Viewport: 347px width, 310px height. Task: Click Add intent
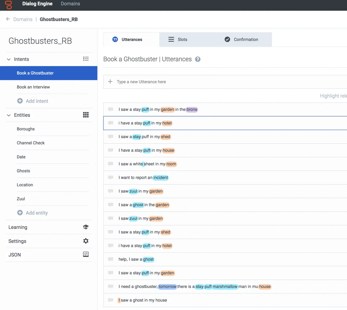coord(37,101)
